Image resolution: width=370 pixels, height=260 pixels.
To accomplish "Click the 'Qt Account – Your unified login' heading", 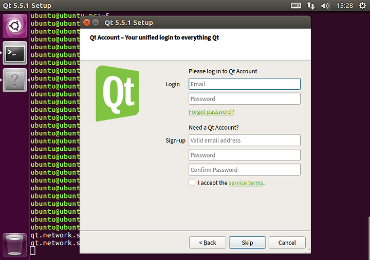I will click(154, 37).
